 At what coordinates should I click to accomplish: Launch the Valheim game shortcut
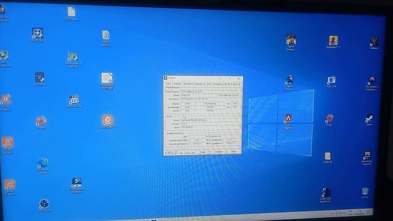coord(374,43)
